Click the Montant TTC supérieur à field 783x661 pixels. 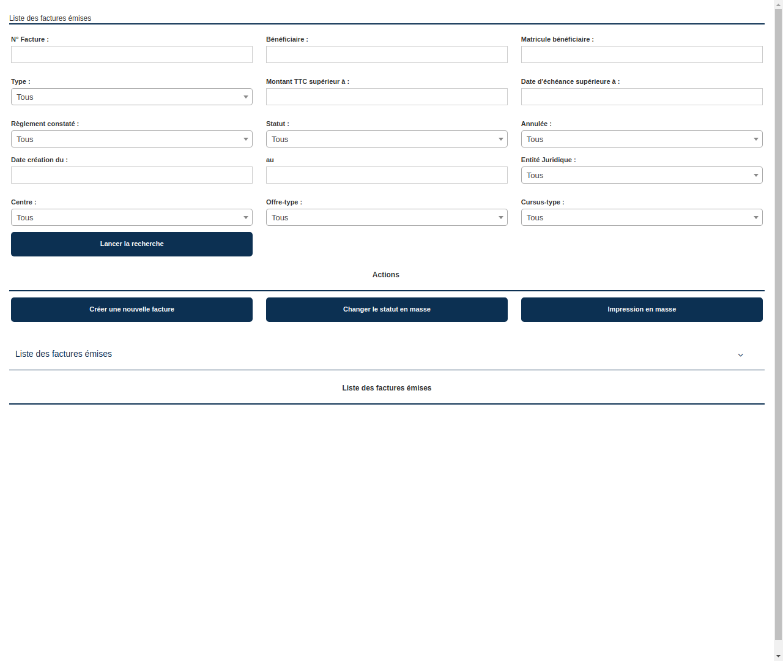pos(387,97)
